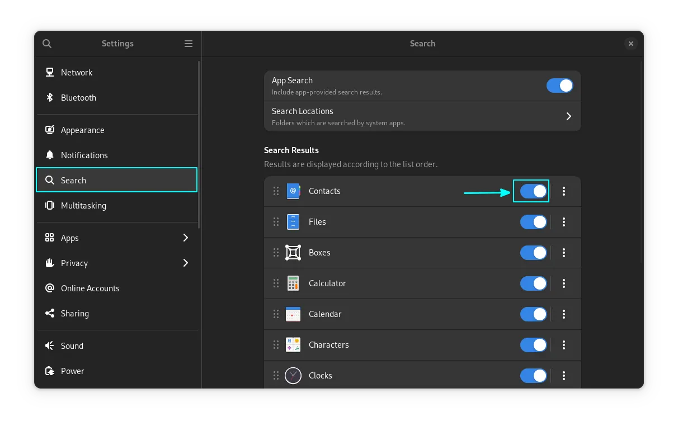Go to Bluetooth settings panel
This screenshot has width=678, height=426.
click(x=78, y=98)
